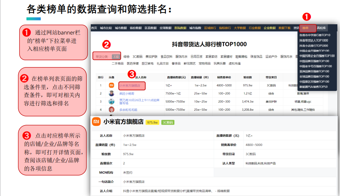Choose 新能源汽车销售TOP50 in the dropdown
The image size is (340, 196).
tap(313, 87)
